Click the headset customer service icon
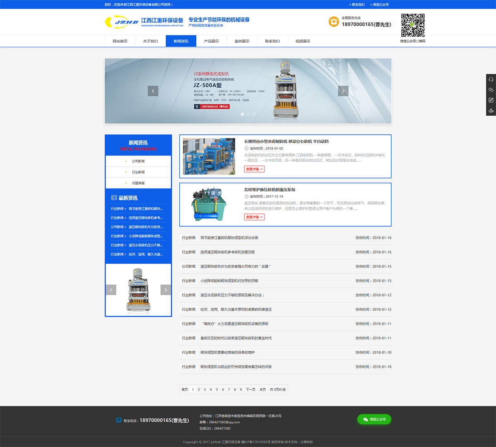The width and height of the screenshot is (496, 447). click(x=491, y=79)
